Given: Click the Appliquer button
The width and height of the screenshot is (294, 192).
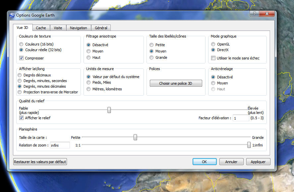Looking at the screenshot, I should coord(258,162).
